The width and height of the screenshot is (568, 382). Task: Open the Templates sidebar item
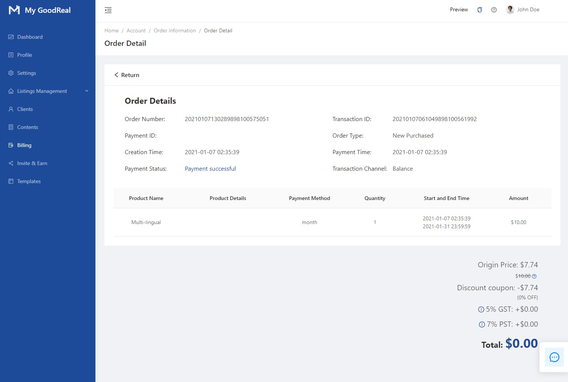click(x=29, y=181)
